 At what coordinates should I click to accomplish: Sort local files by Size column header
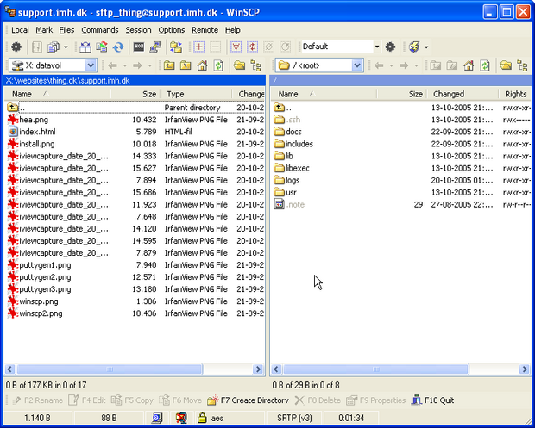tap(148, 94)
